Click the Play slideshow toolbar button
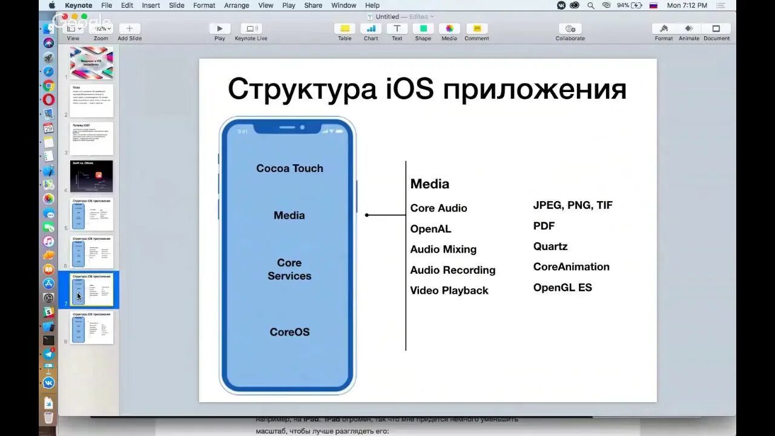This screenshot has height=436, width=775. pyautogui.click(x=219, y=28)
